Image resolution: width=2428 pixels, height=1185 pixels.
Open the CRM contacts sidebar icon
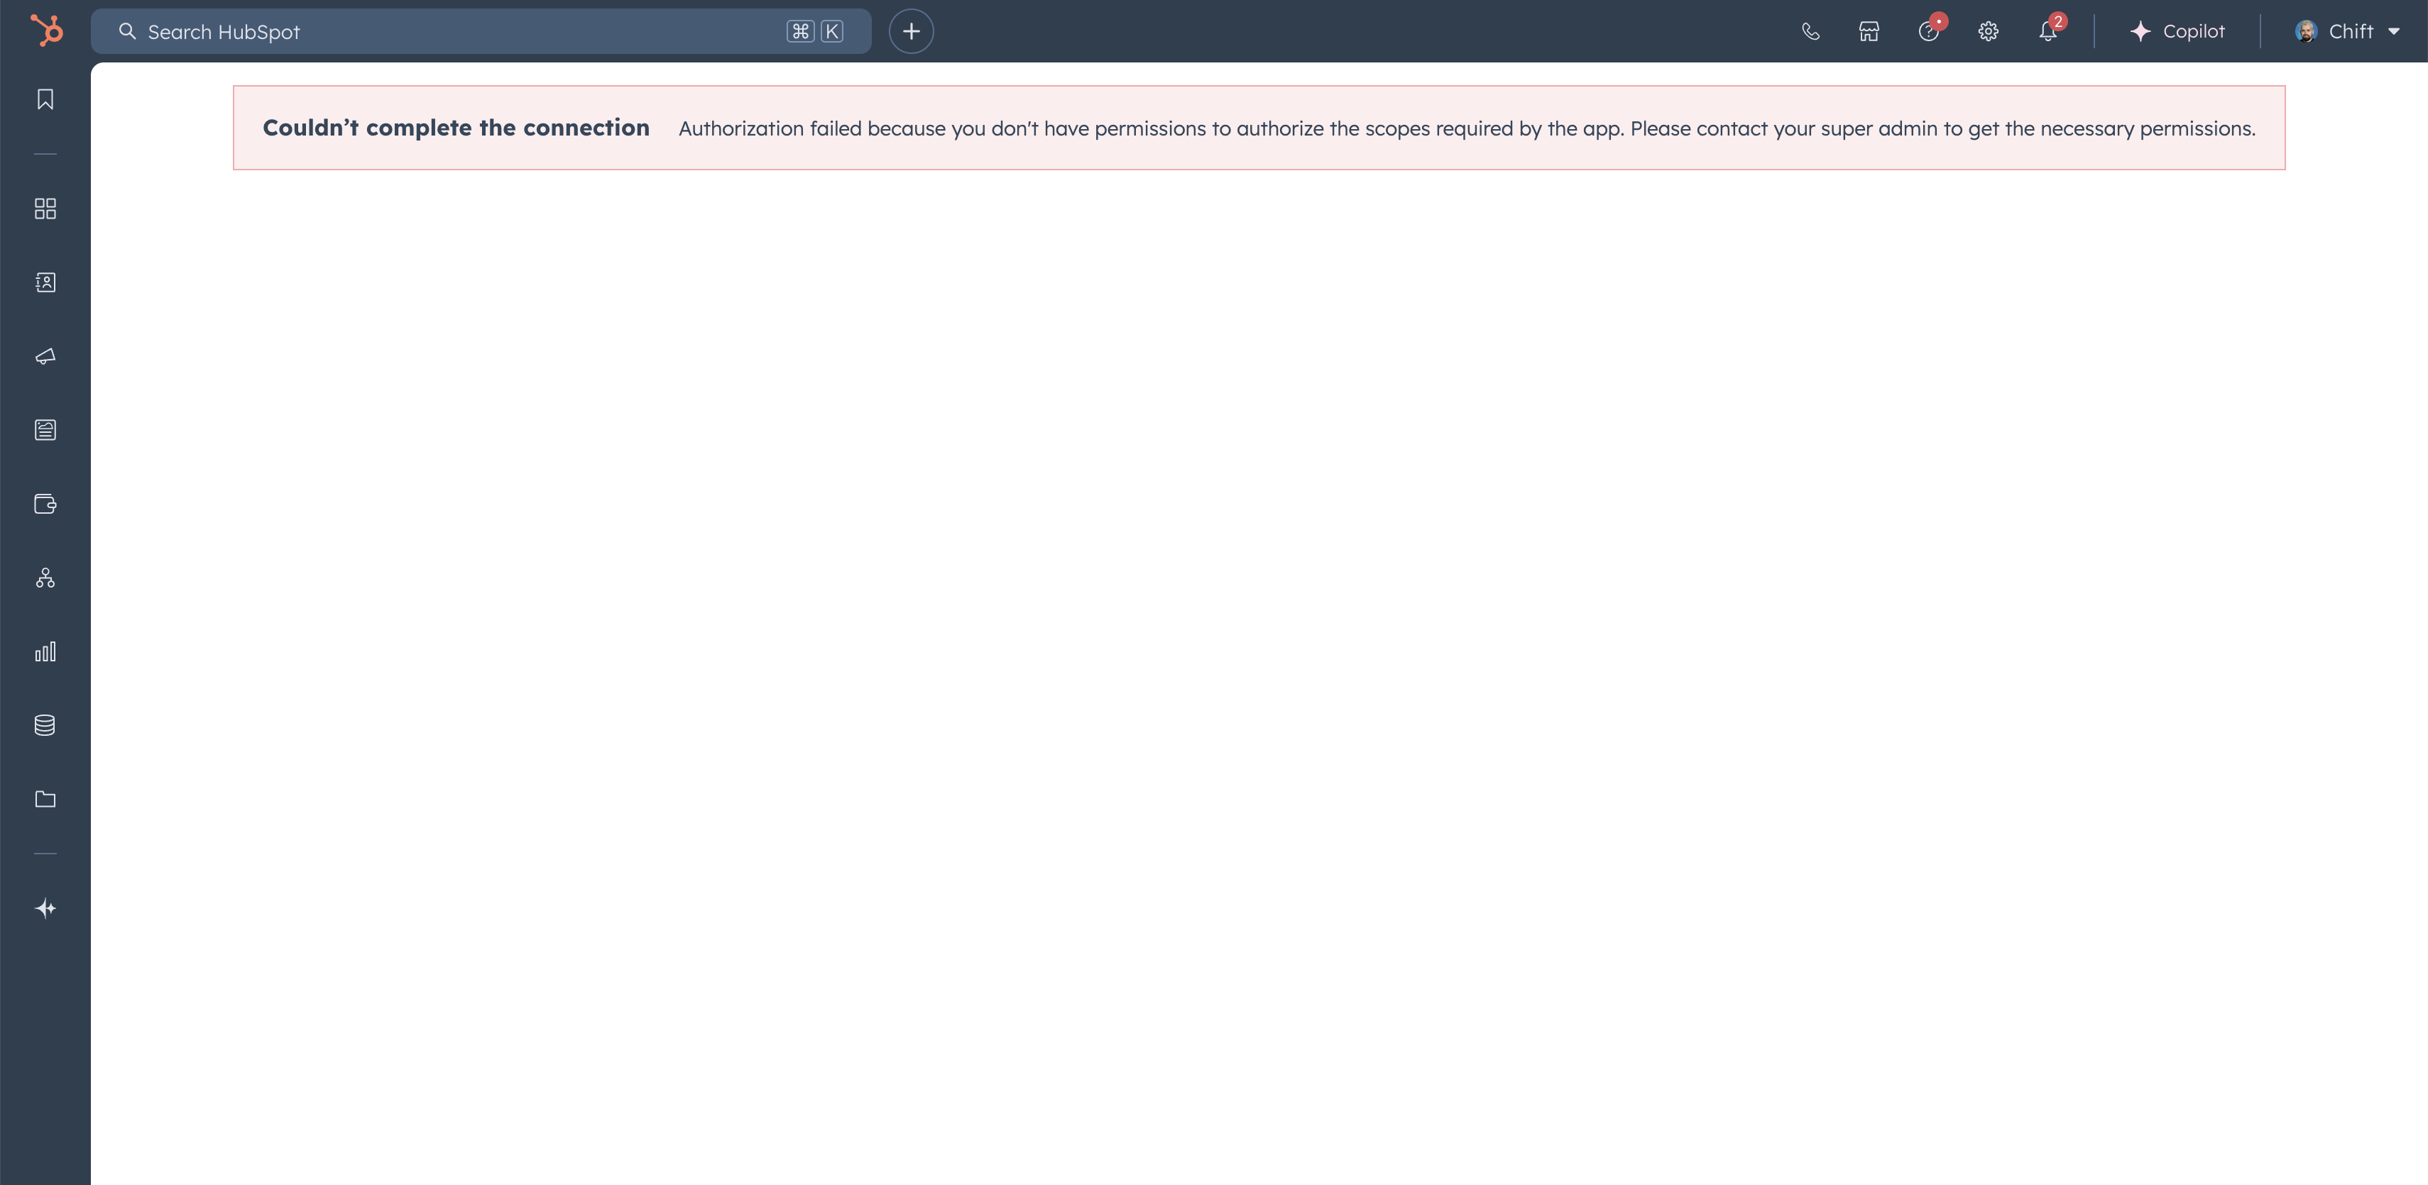point(45,282)
